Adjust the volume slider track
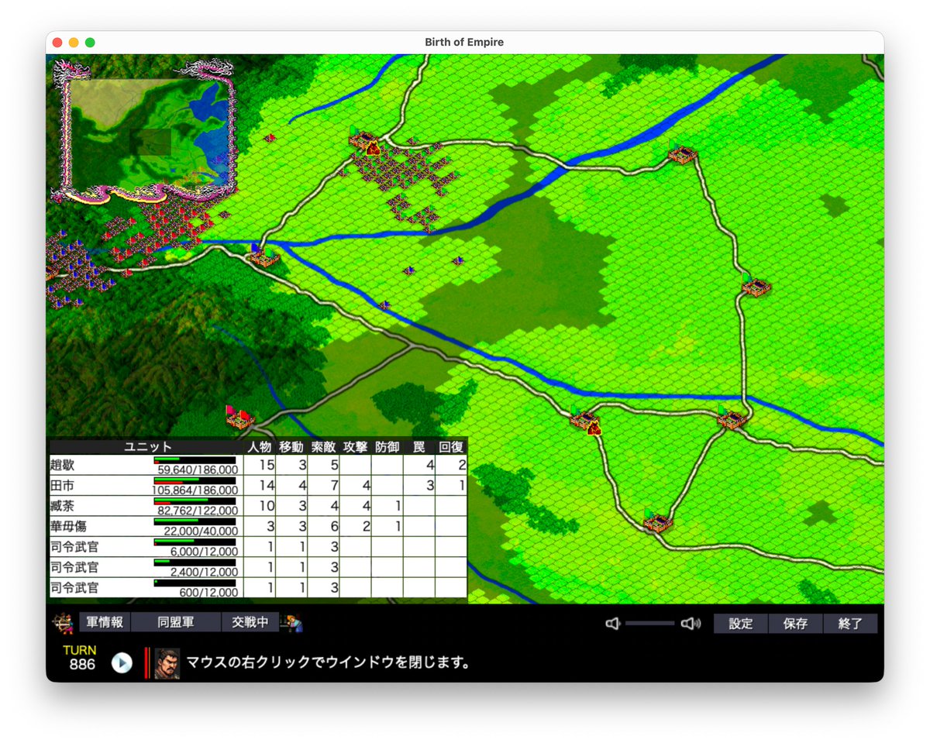Image resolution: width=930 pixels, height=743 pixels. (x=650, y=623)
